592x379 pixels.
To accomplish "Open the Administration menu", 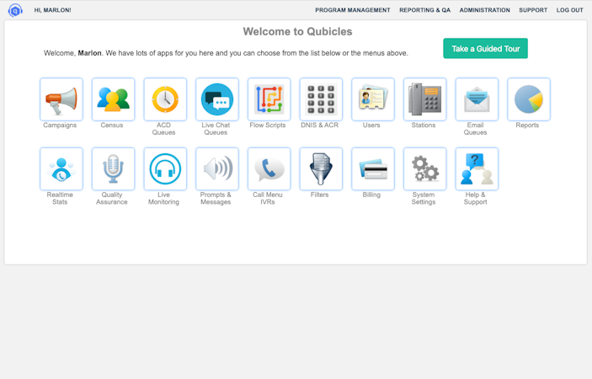I will point(484,10).
